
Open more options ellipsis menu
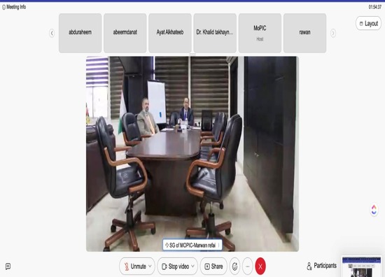[248, 267]
